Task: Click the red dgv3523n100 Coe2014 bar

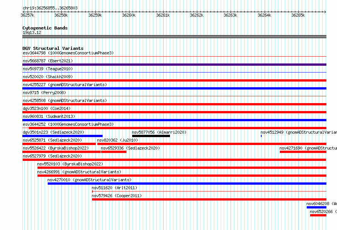Action: [x=174, y=112]
